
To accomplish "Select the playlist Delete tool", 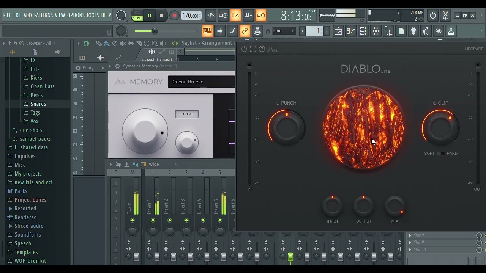I will (x=115, y=44).
